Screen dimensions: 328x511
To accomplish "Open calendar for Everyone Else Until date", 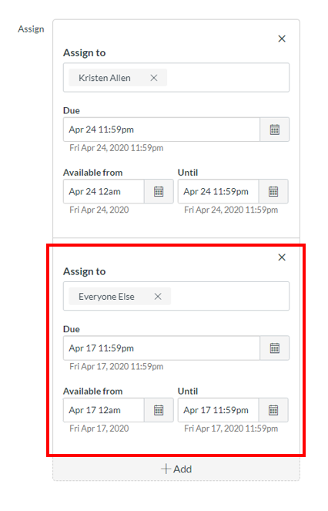I will click(x=273, y=410).
